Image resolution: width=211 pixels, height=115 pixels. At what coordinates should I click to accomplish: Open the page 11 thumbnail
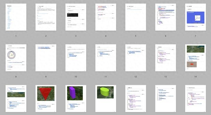pyautogui.click(x=105, y=58)
